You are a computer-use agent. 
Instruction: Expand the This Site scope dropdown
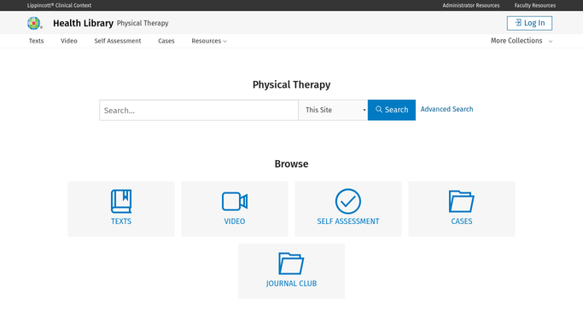(x=333, y=110)
